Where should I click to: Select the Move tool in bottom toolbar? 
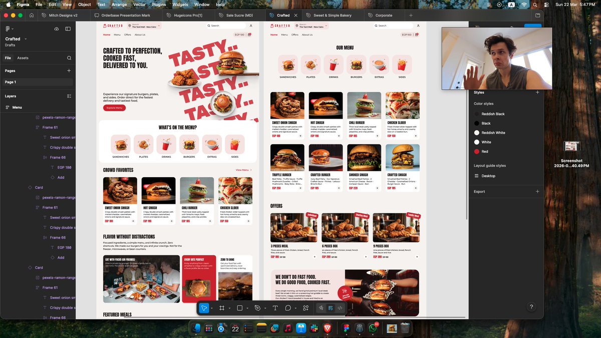(x=204, y=308)
